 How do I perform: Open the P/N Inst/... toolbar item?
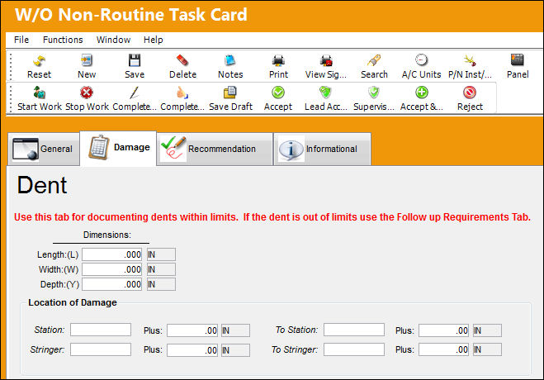click(470, 66)
